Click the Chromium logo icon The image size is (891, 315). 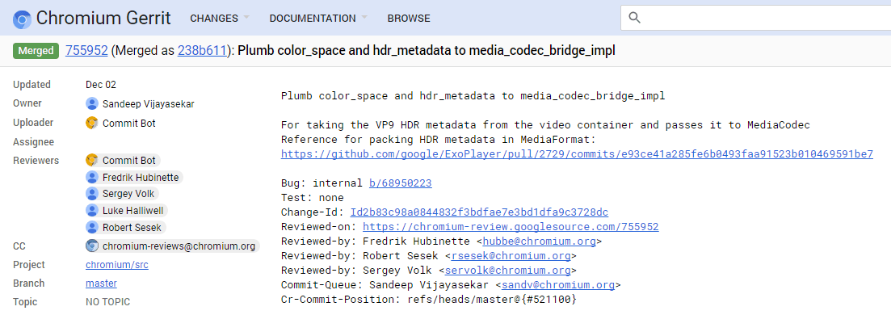pos(22,19)
